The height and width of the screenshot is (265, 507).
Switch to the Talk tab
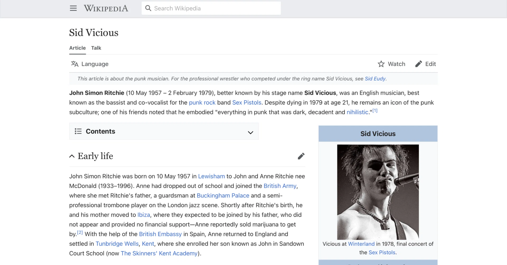96,48
